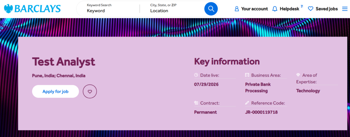The width and height of the screenshot is (350, 137).
Task: Click the Key information heading
Action: pyautogui.click(x=227, y=62)
